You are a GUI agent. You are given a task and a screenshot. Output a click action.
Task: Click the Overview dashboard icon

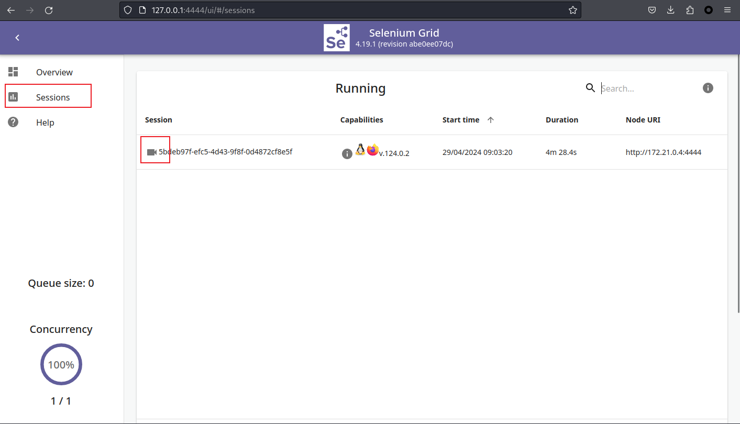pos(13,72)
